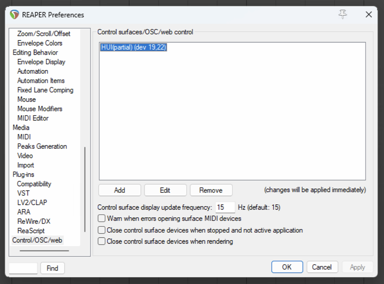The image size is (384, 284).
Task: Click the update frequency Hz field
Action: click(225, 208)
